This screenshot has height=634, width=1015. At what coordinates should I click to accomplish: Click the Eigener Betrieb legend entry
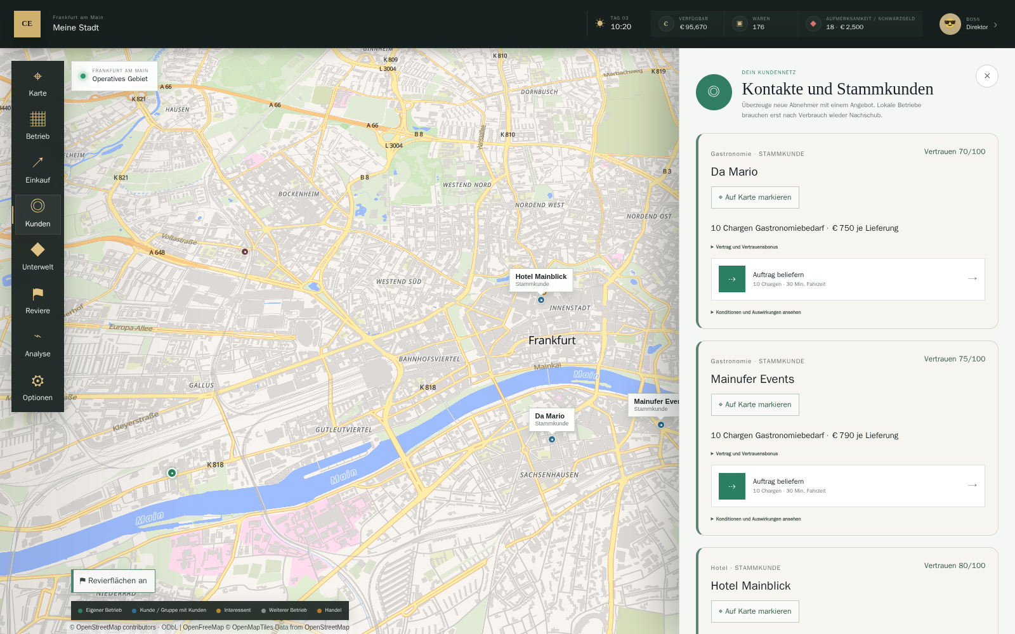click(x=100, y=611)
